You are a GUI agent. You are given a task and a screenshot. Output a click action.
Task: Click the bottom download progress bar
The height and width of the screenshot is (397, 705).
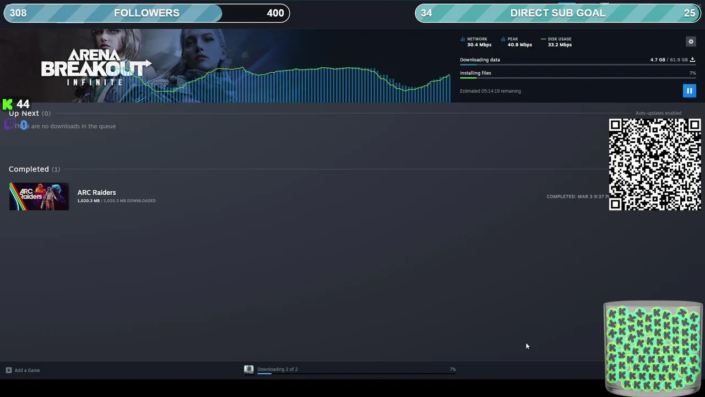pyautogui.click(x=356, y=373)
